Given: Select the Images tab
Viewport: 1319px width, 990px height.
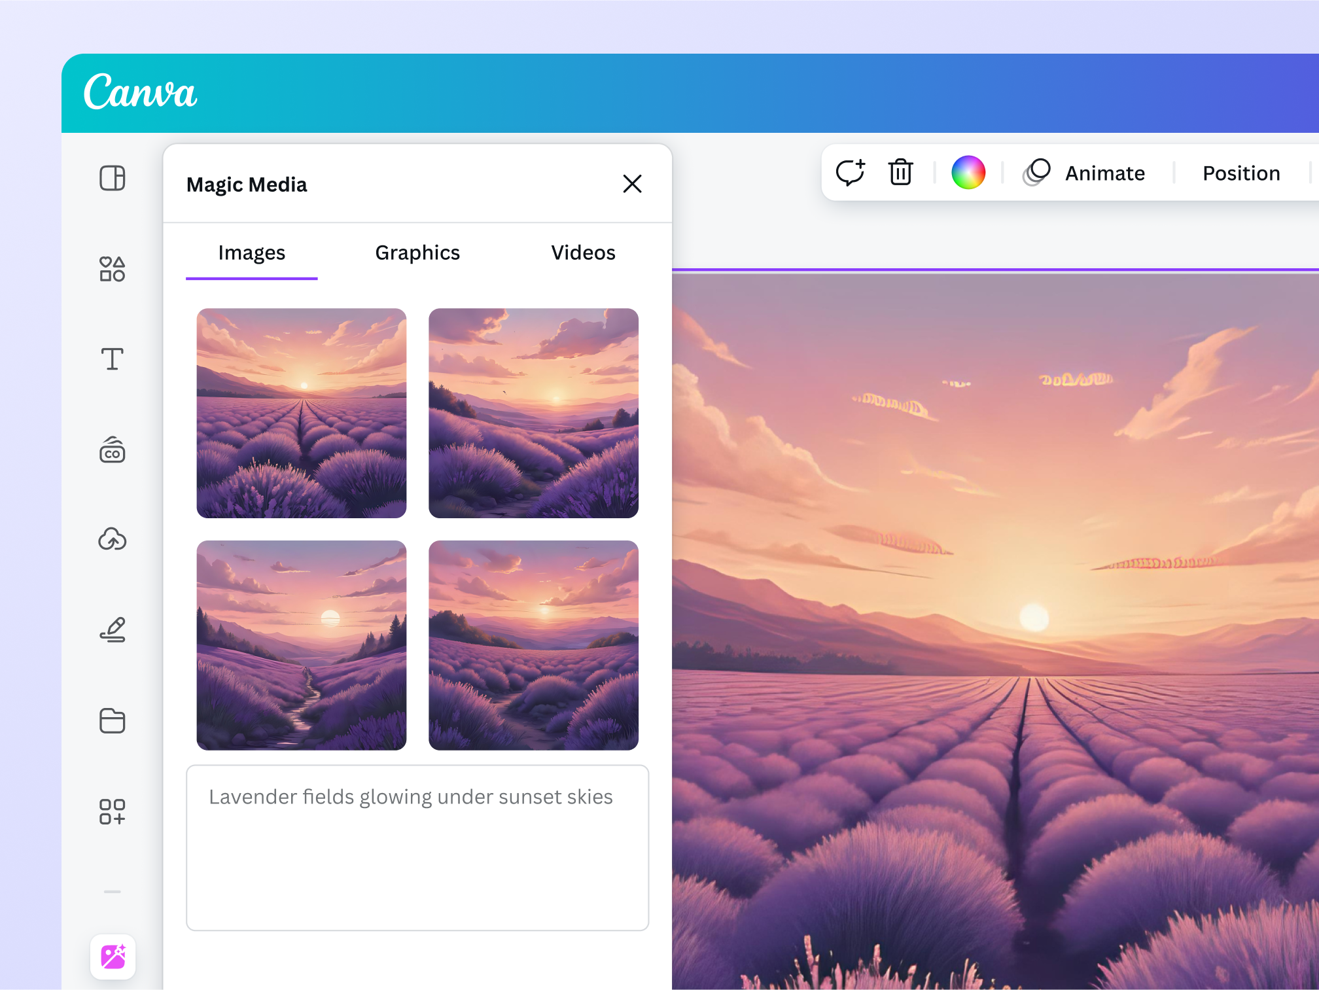Looking at the screenshot, I should coord(251,253).
